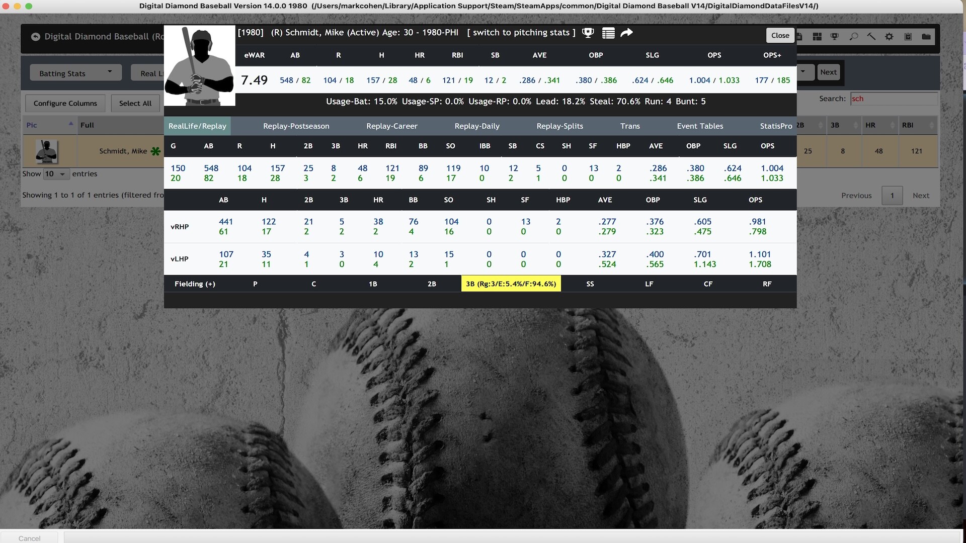This screenshot has width=966, height=543.
Task: Click the Real L button behind the player card
Action: (x=147, y=73)
